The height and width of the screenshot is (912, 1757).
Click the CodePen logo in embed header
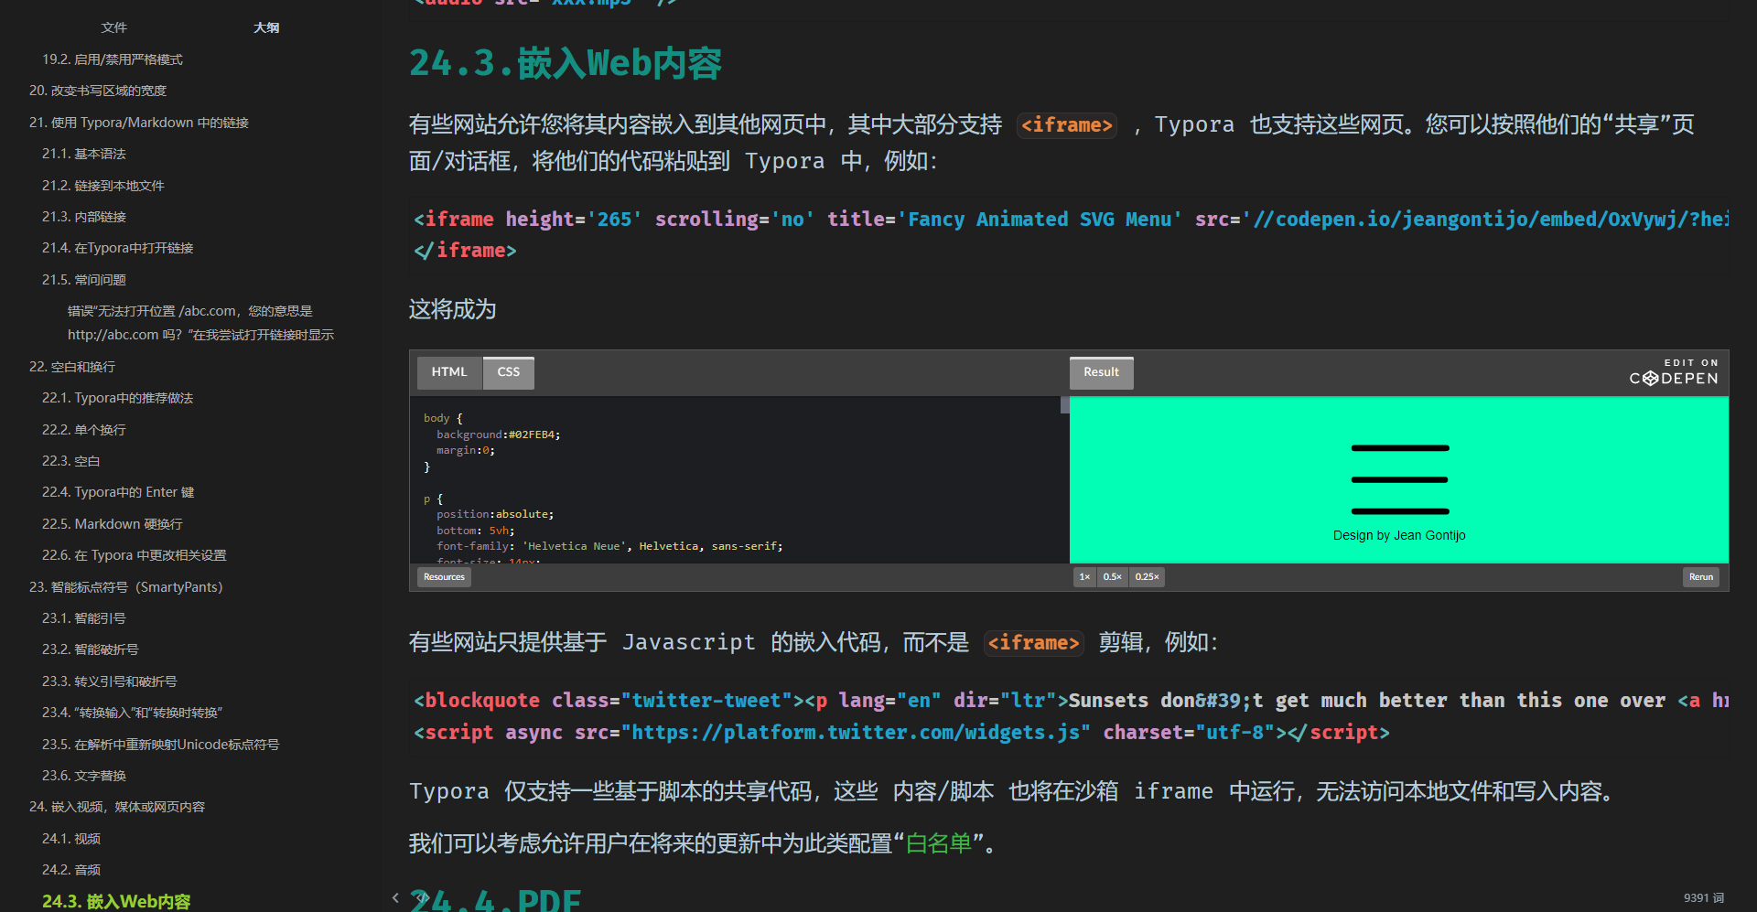click(1674, 372)
